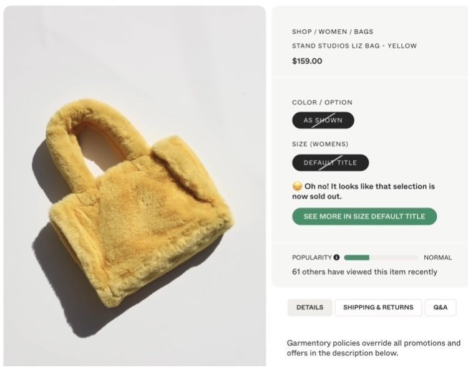Open the BAGS breadcrumb category

click(364, 32)
